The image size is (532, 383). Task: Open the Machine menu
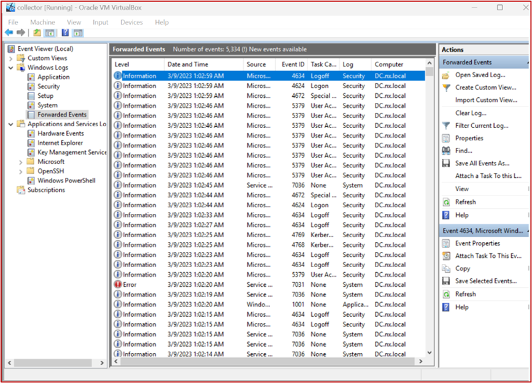pyautogui.click(x=42, y=23)
